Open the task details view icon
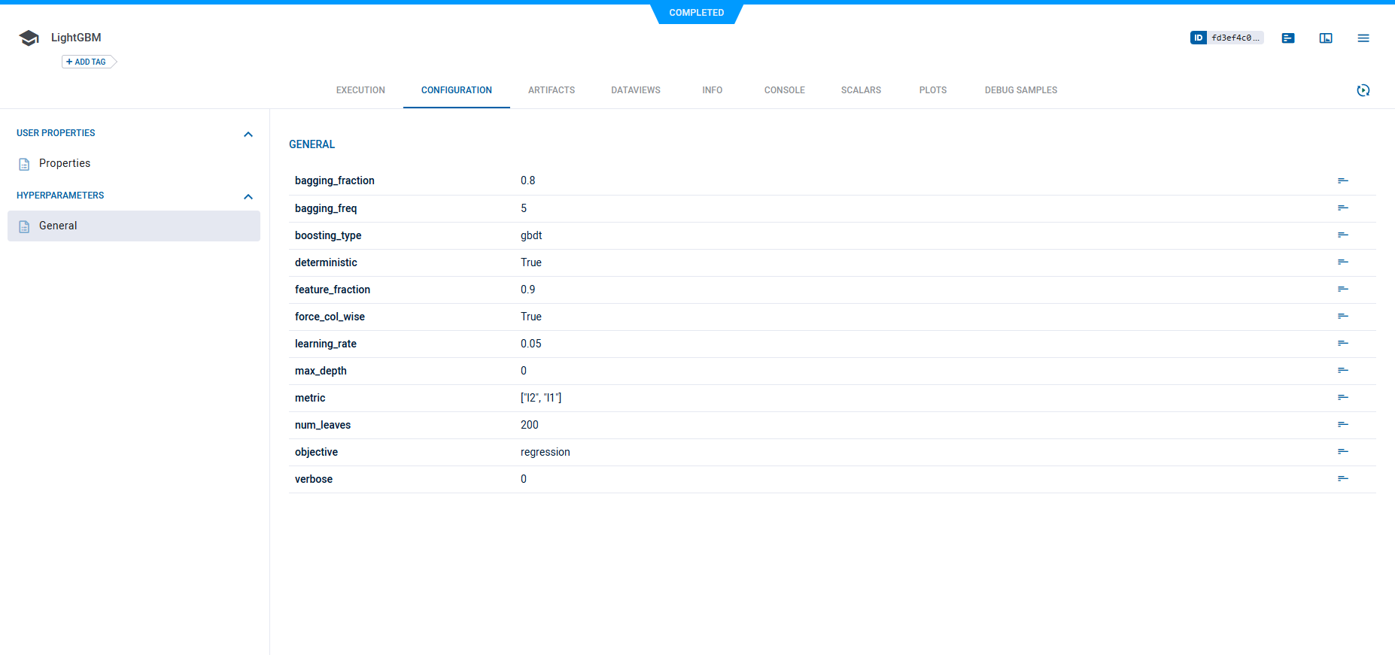The image size is (1395, 655). pos(1287,38)
